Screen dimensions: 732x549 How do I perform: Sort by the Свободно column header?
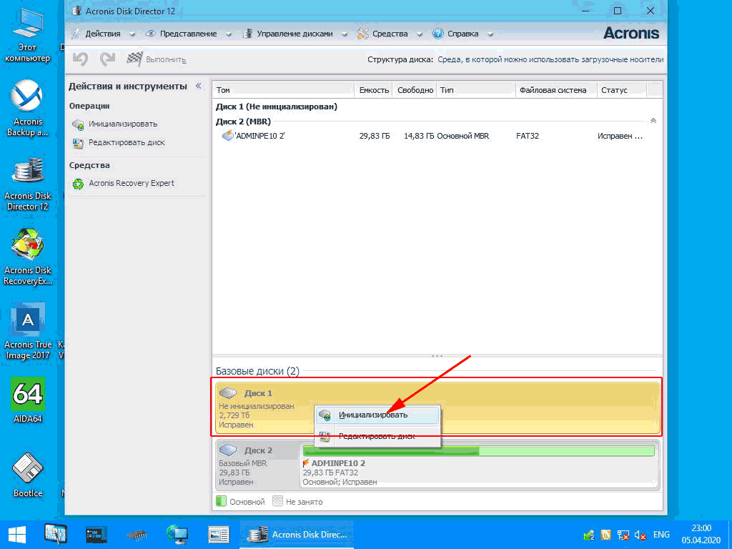click(x=415, y=90)
